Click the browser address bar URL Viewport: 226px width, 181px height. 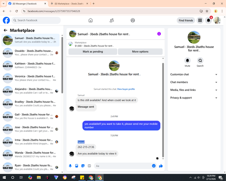point(54,11)
